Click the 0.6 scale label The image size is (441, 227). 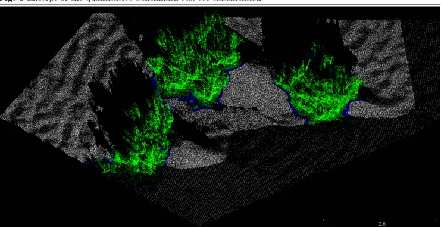pyautogui.click(x=381, y=224)
